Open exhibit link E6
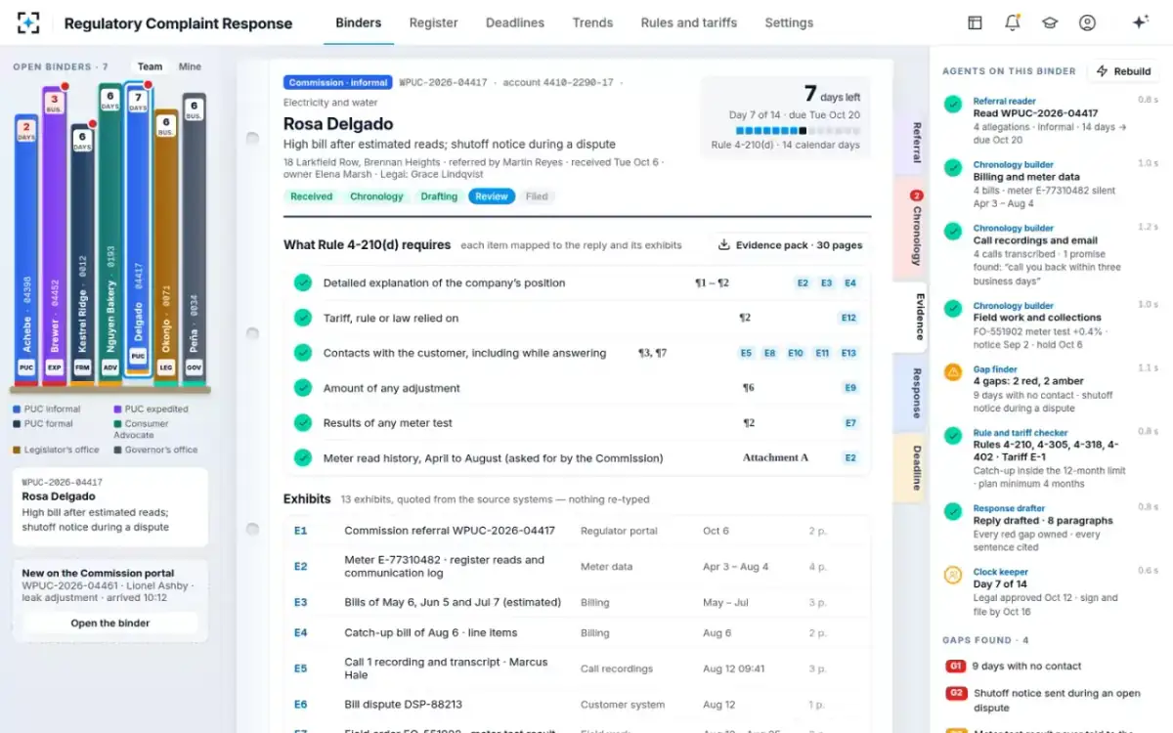Screen dimensions: 1173x733 tap(300, 704)
